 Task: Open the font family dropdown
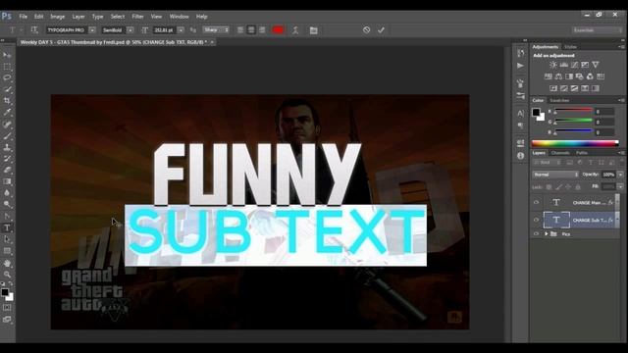(x=92, y=30)
